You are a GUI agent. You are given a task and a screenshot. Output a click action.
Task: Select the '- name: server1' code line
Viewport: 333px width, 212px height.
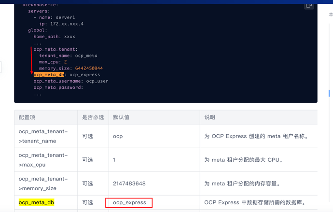click(55, 17)
